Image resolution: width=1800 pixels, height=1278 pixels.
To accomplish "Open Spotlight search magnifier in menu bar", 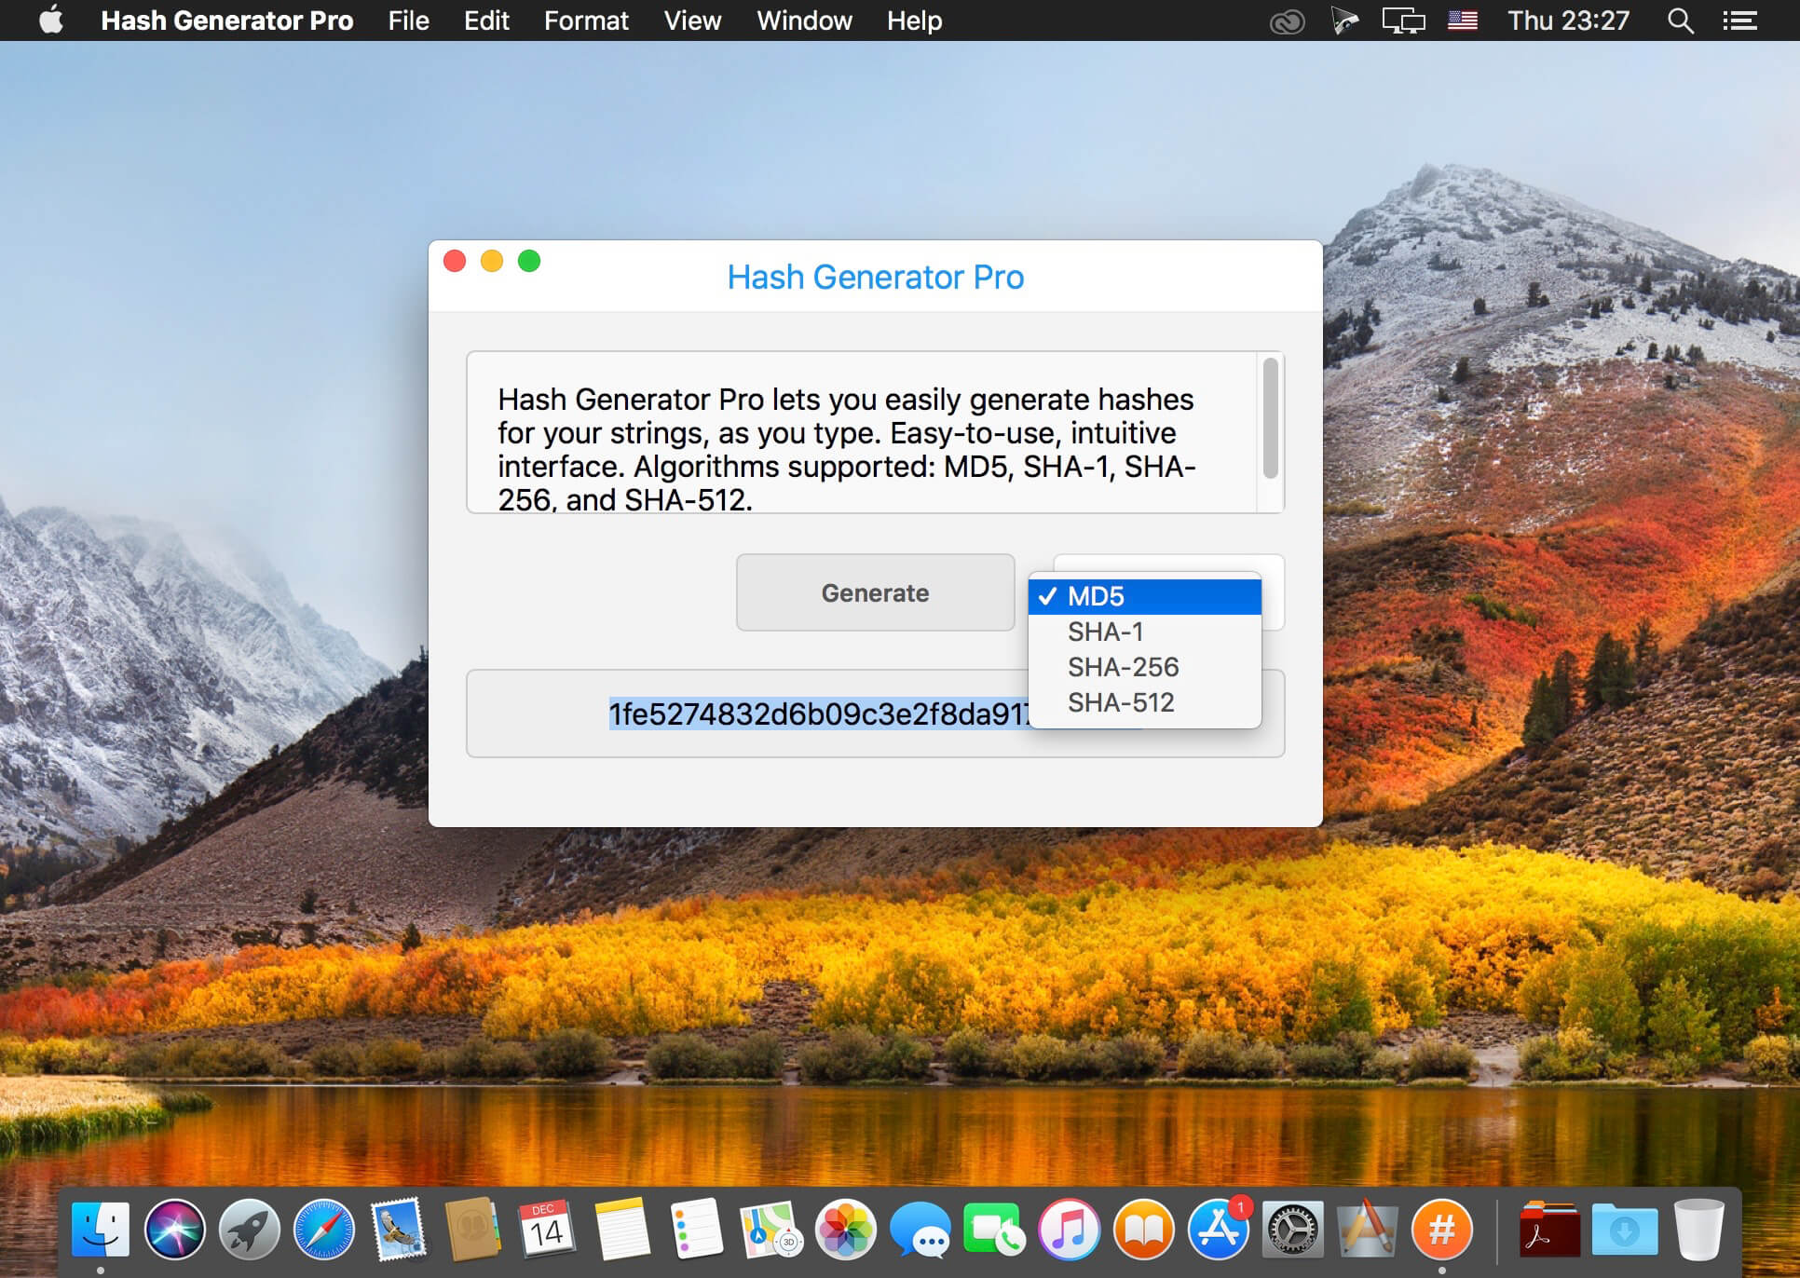I will [x=1680, y=20].
